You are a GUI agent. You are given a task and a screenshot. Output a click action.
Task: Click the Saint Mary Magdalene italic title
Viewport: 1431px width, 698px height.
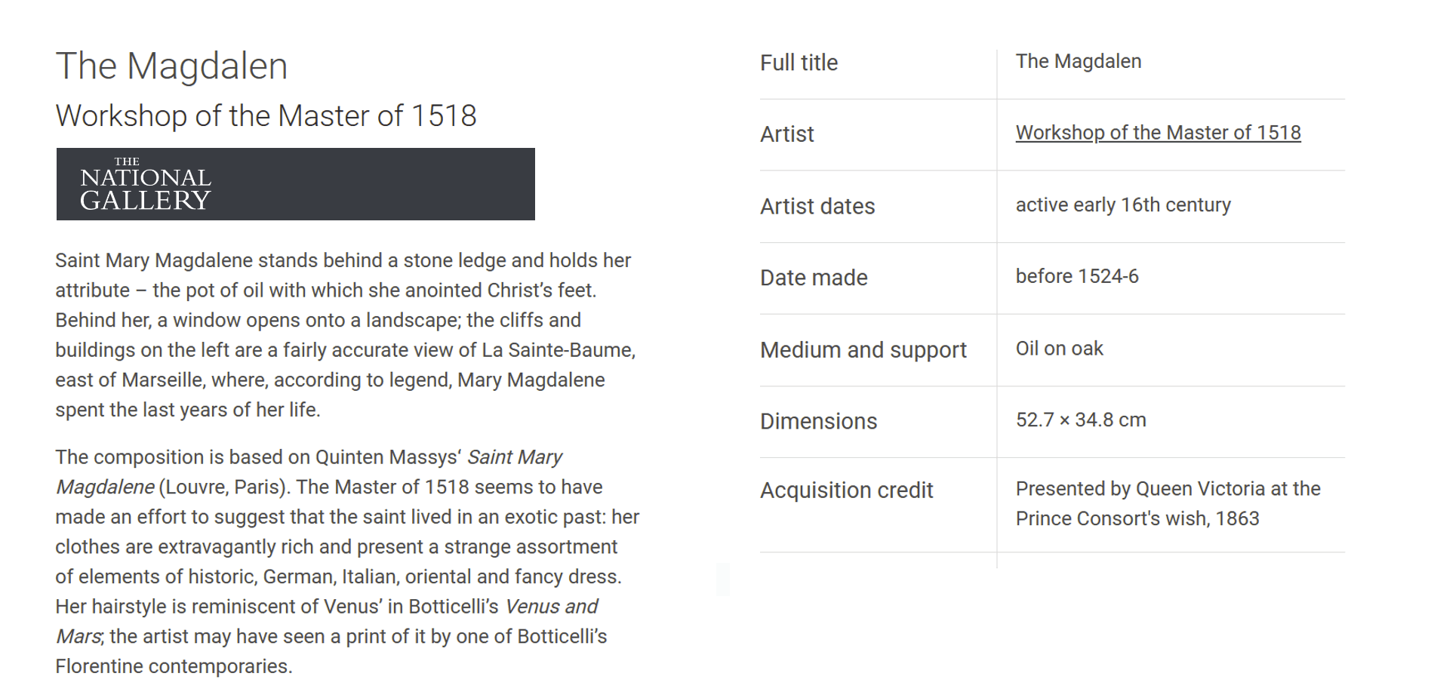[x=309, y=472]
